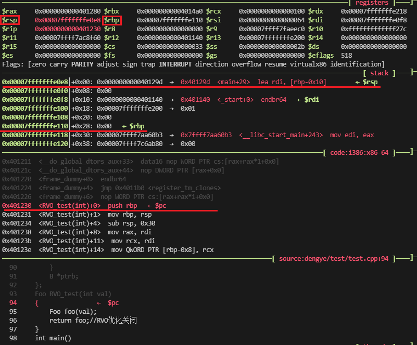
Task: Click the <__libc_start_main+243> symbol
Action: pyautogui.click(x=281, y=135)
